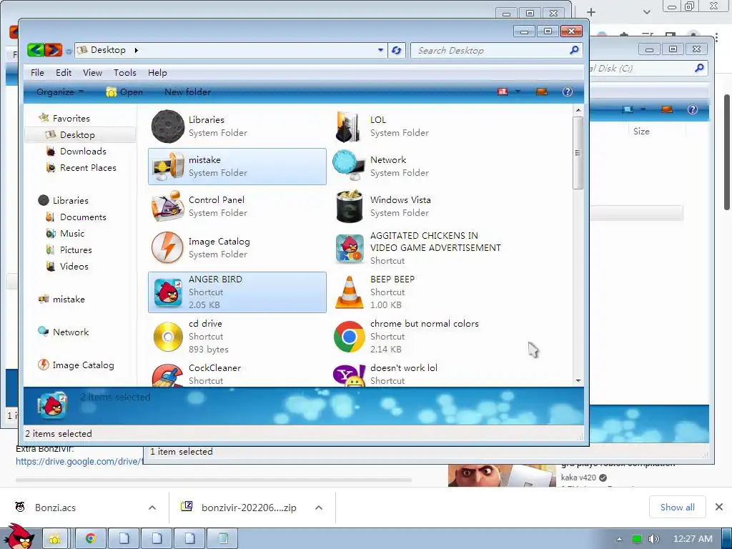732x549 pixels.
Task: Refresh the Desktop folder view
Action: click(x=396, y=50)
